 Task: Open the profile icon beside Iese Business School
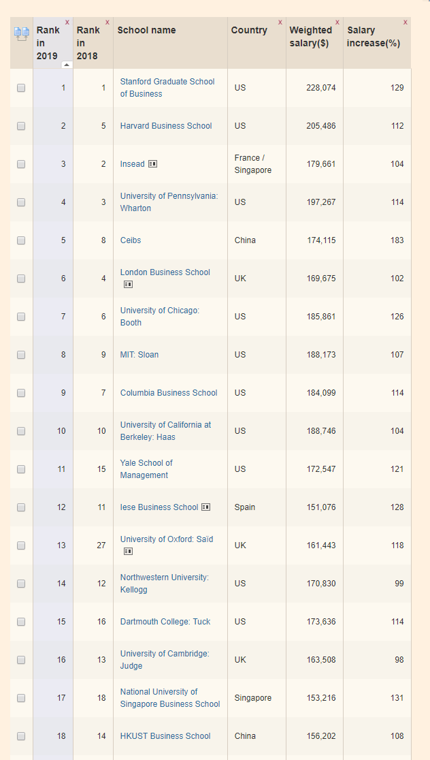(x=205, y=507)
